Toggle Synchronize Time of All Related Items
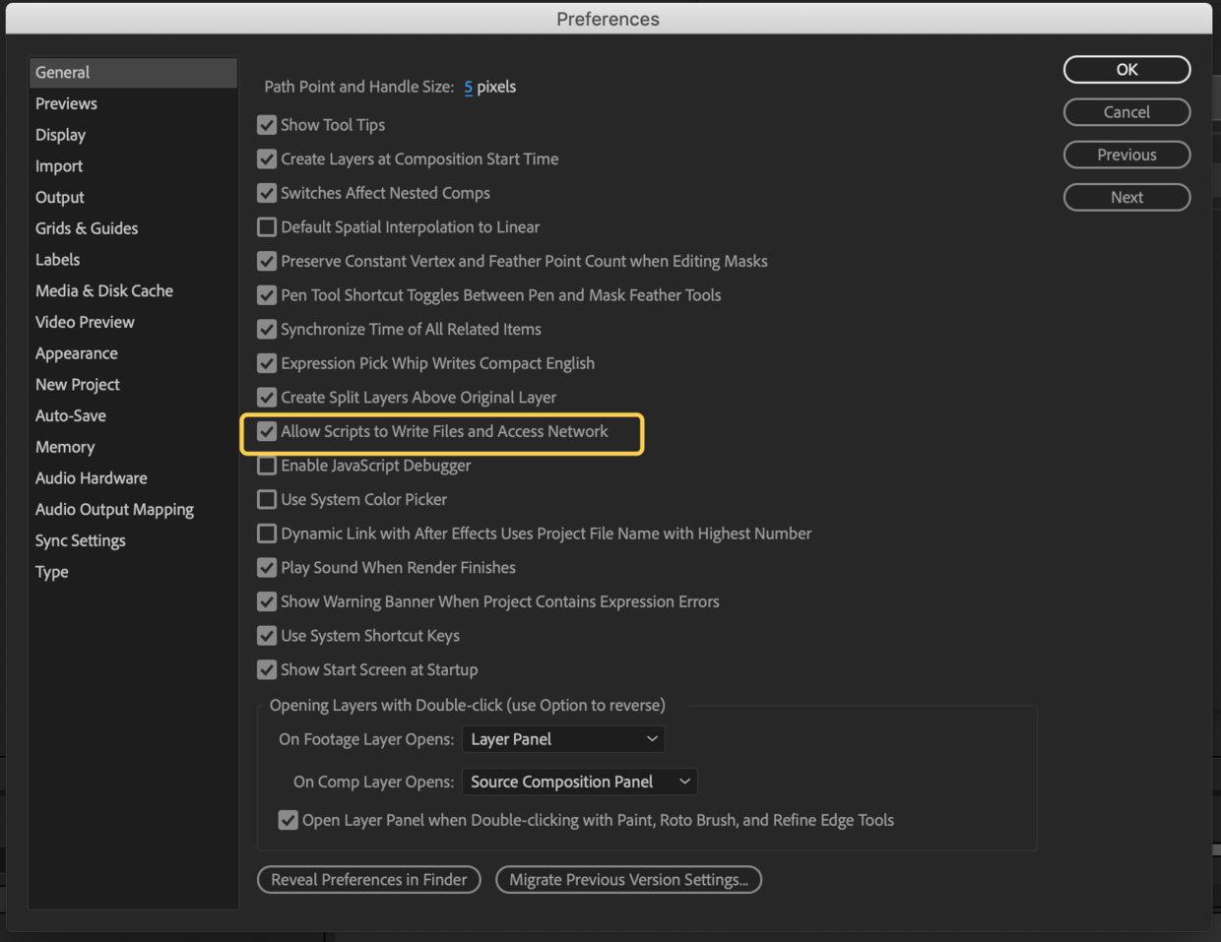Image resolution: width=1221 pixels, height=942 pixels. tap(267, 329)
